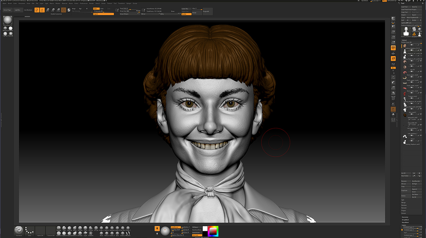Collapse the Subtool section
Screen dimensions: 426x238
tap(404, 40)
